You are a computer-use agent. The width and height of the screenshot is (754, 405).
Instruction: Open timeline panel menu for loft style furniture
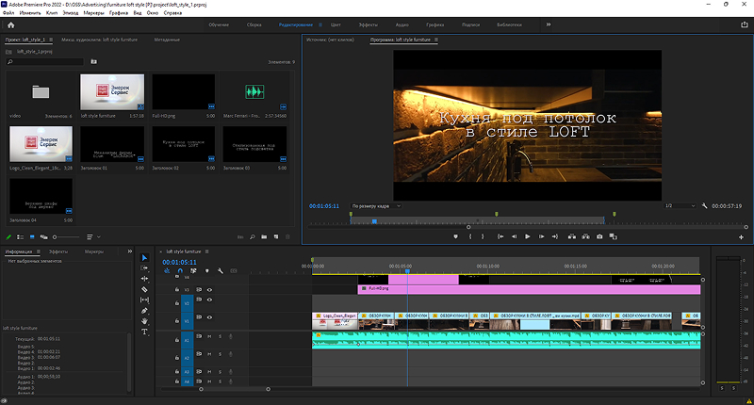[206, 251]
